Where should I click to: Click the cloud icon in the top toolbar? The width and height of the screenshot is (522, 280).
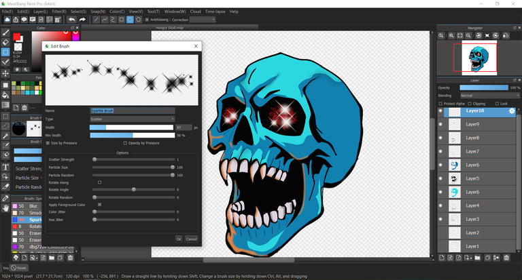pyautogui.click(x=7, y=20)
